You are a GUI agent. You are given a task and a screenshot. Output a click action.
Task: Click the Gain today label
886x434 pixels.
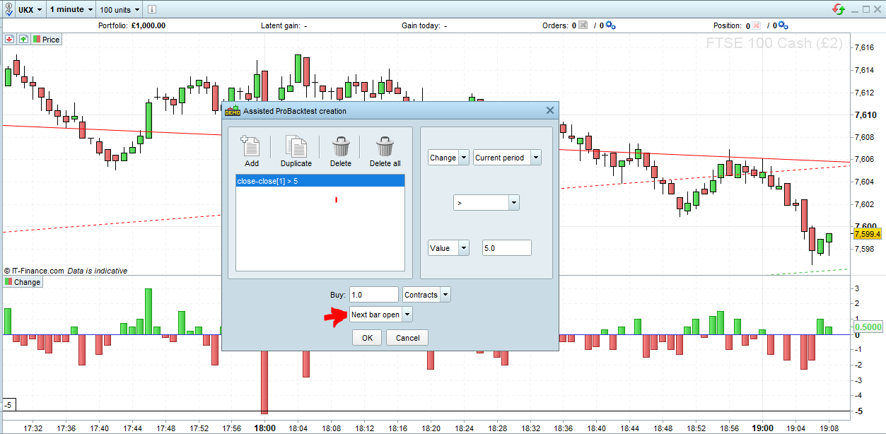pos(421,25)
